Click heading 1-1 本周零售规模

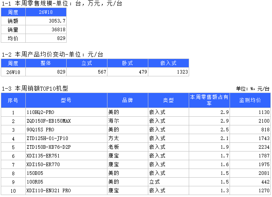pyautogui.click(x=62, y=4)
